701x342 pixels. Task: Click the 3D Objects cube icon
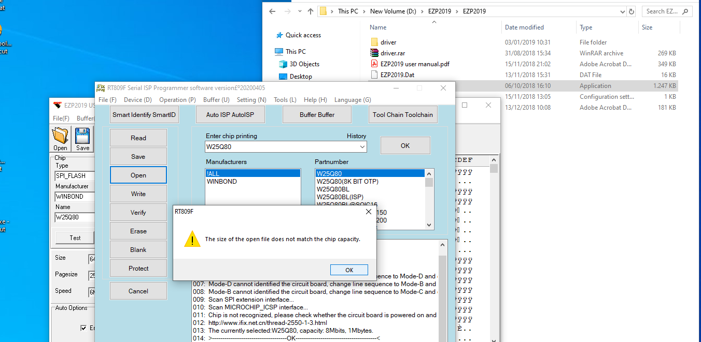283,64
